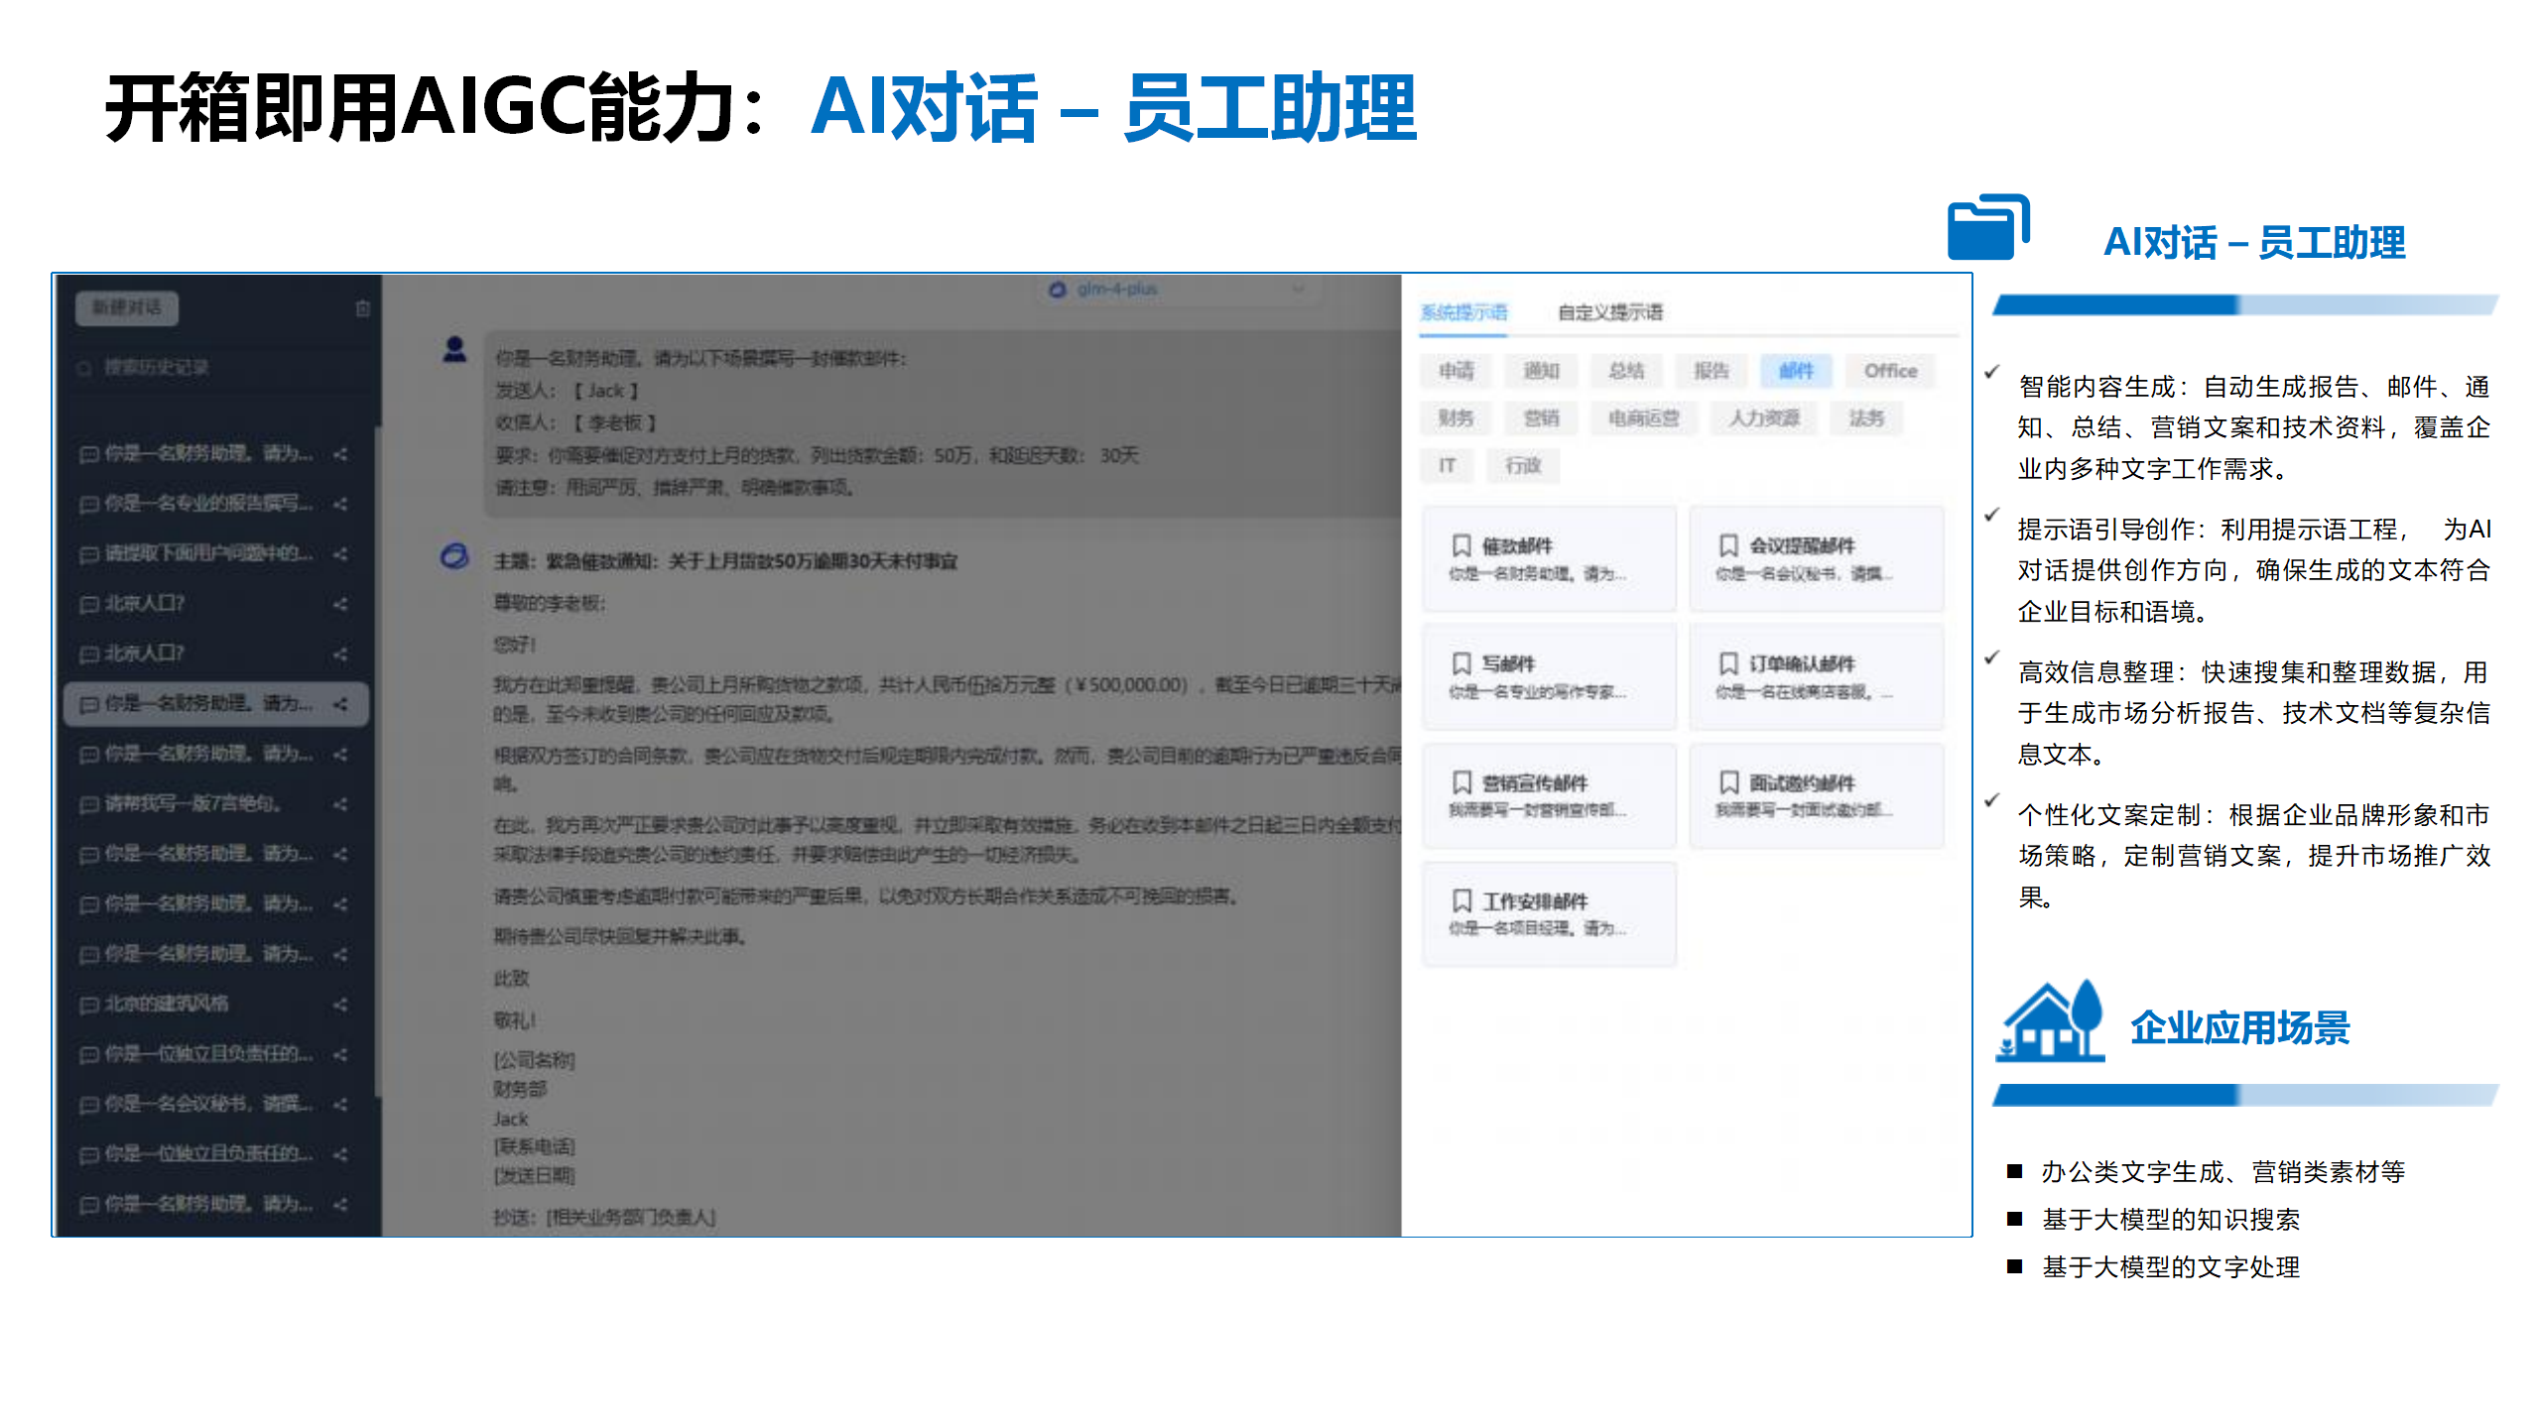Screen dimensions: 2540x1428
Task: Click bookmark icon on 会议提醒邮件 card
Action: (1728, 545)
